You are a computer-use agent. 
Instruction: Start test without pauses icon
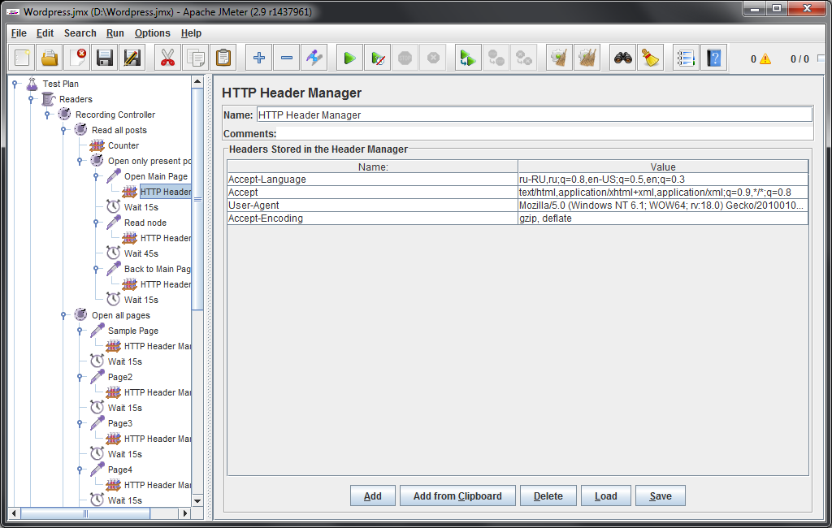(378, 58)
